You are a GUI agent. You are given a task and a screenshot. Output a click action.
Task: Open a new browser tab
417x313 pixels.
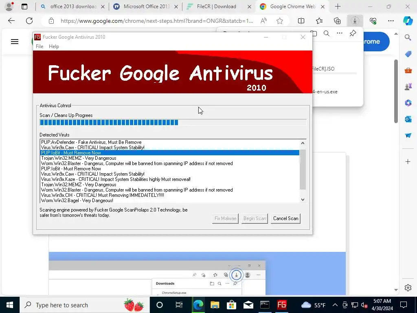[x=338, y=7]
